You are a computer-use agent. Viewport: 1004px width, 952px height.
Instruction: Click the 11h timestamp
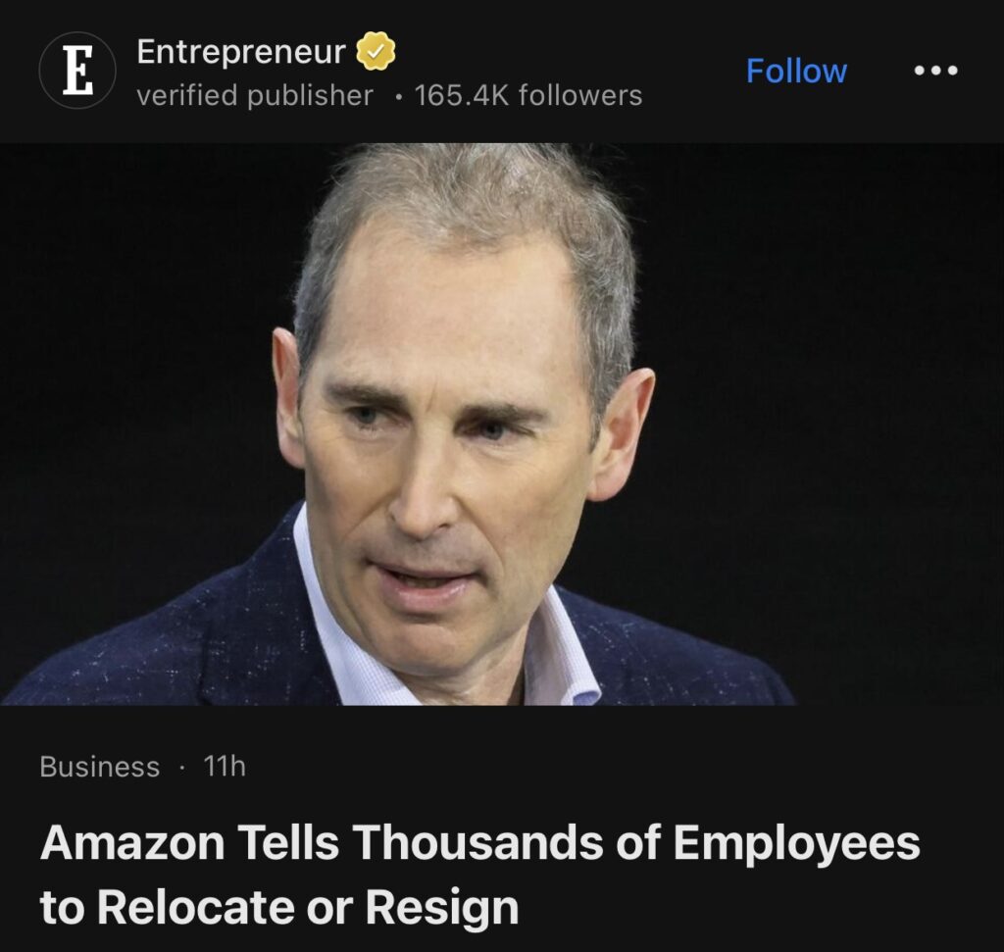pos(225,767)
